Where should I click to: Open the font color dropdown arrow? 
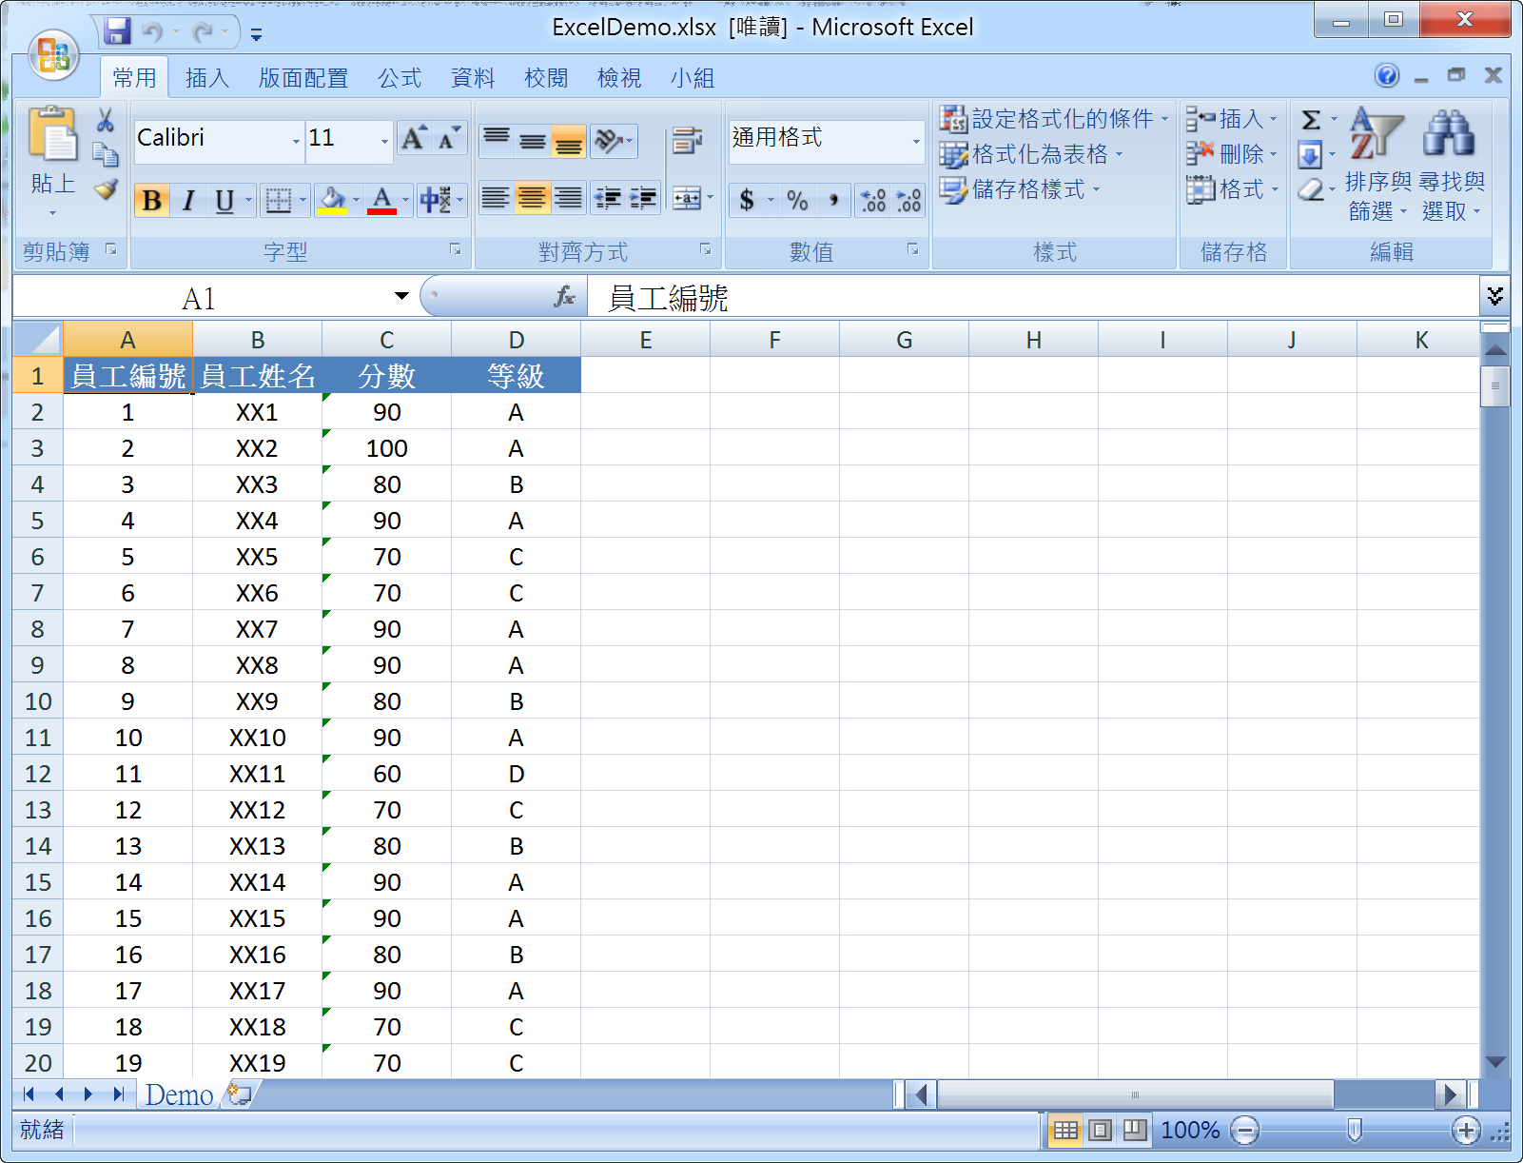(406, 201)
